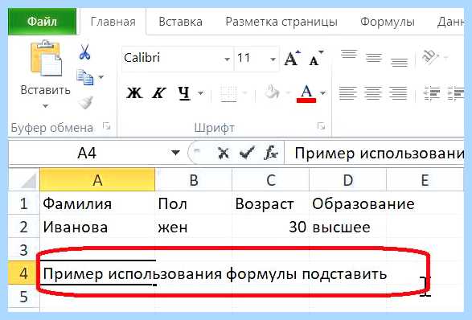Select cell containing Иванова
The image size is (472, 320).
pyautogui.click(x=97, y=227)
